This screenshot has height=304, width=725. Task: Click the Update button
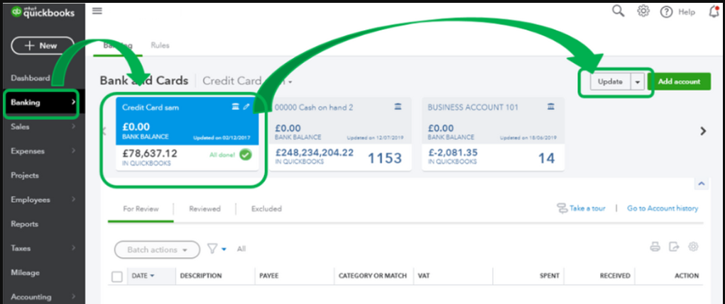tap(611, 81)
